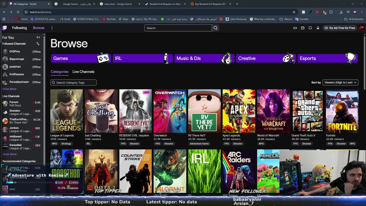Click the Twitch logo home icon

pos(5,28)
